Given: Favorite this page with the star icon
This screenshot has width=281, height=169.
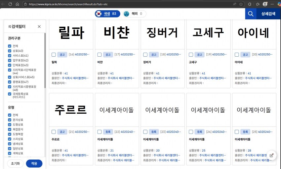Looking at the screenshot, I should coord(241,4).
